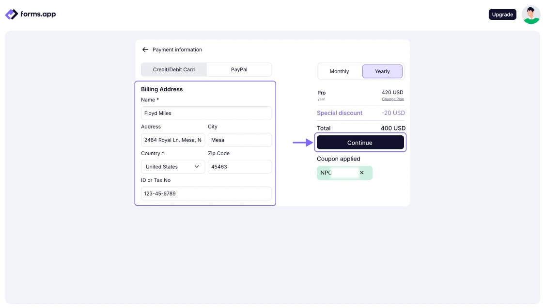Screen dimensions: 545x308
Task: Switch to the PayPal payment tab
Action: click(x=239, y=69)
